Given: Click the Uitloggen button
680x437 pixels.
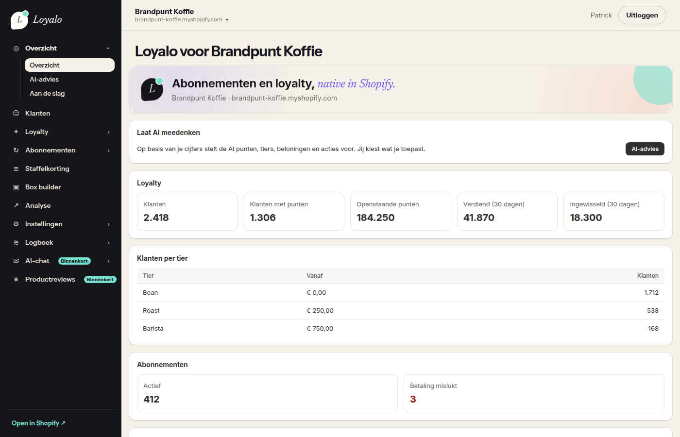Looking at the screenshot, I should click(x=642, y=15).
